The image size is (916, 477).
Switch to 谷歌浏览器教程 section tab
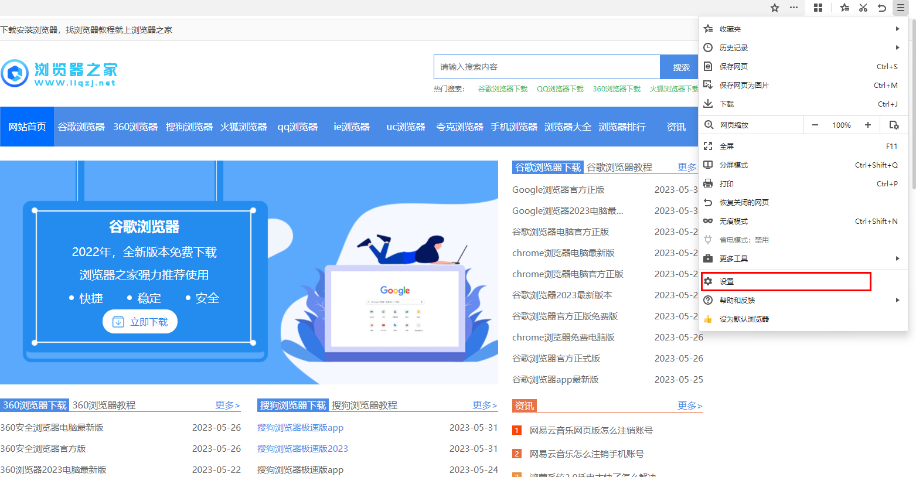coord(619,168)
